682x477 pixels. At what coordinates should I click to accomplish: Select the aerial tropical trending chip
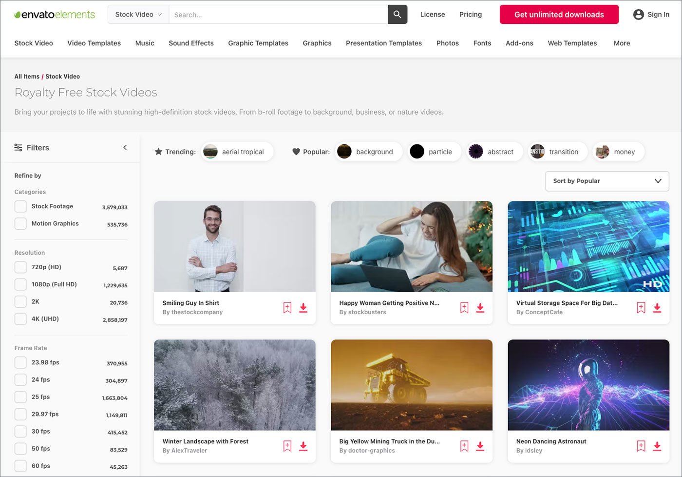pyautogui.click(x=237, y=151)
